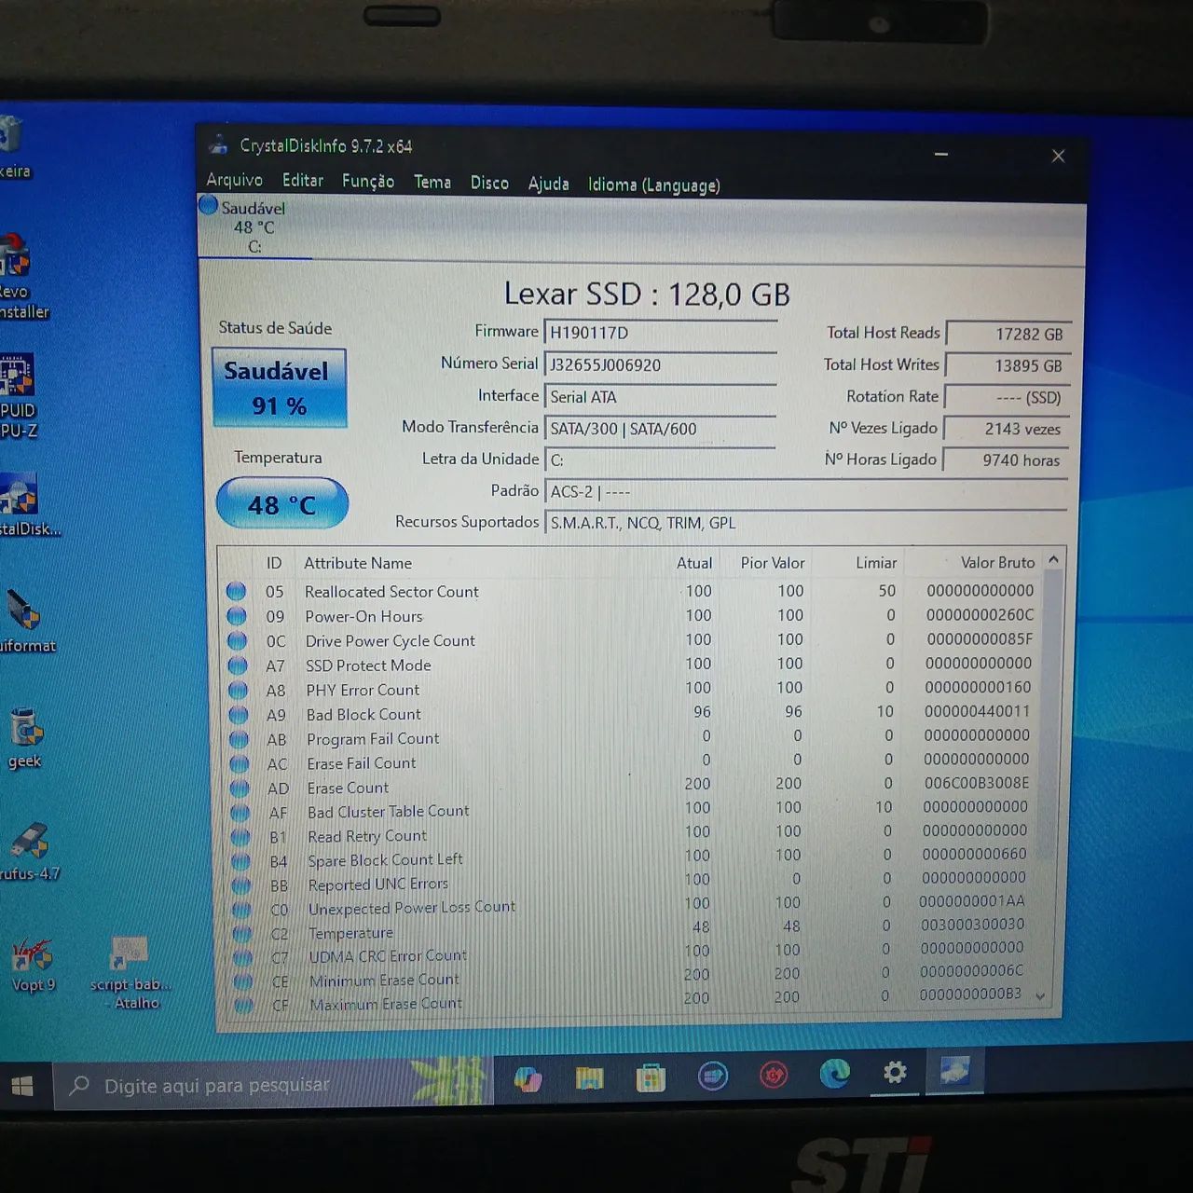
Task: Open the Windows Start menu
Action: coord(22,1086)
